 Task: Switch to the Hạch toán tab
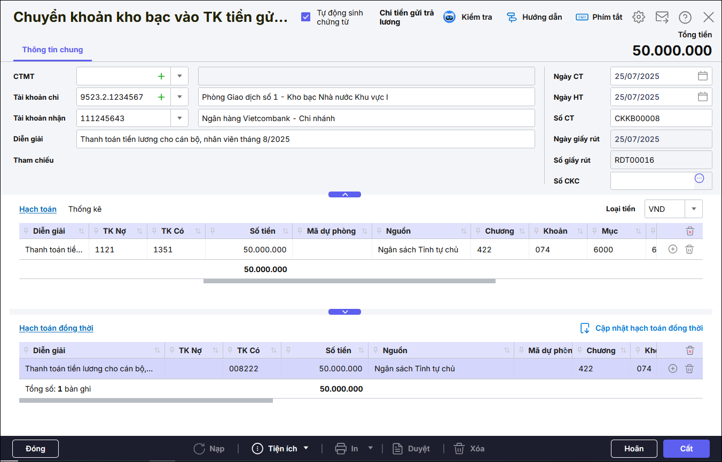click(38, 209)
